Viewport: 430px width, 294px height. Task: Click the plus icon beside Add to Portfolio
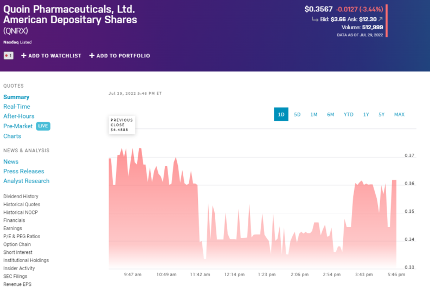[92, 56]
